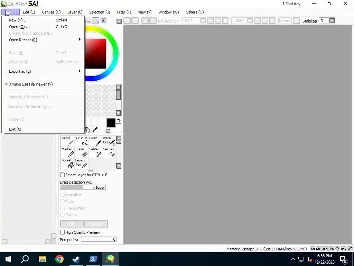
Task: Open the quick bar dropdown arrow
Action: 119,21
